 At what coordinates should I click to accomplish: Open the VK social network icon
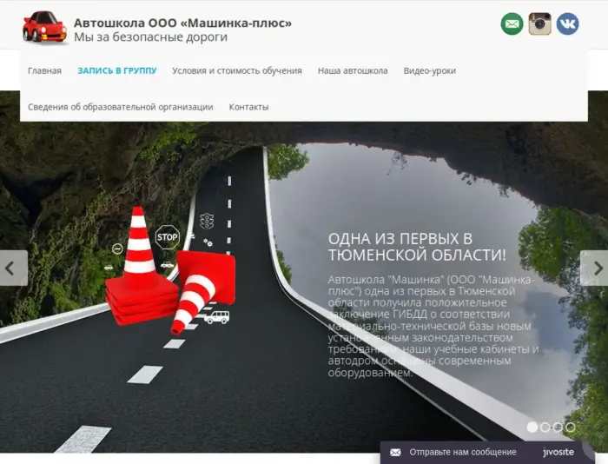point(568,24)
